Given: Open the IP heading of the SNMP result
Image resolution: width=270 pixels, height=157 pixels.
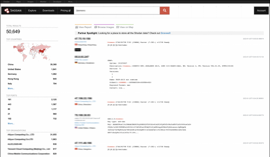Looking at the screenshot, I should point(82,56).
